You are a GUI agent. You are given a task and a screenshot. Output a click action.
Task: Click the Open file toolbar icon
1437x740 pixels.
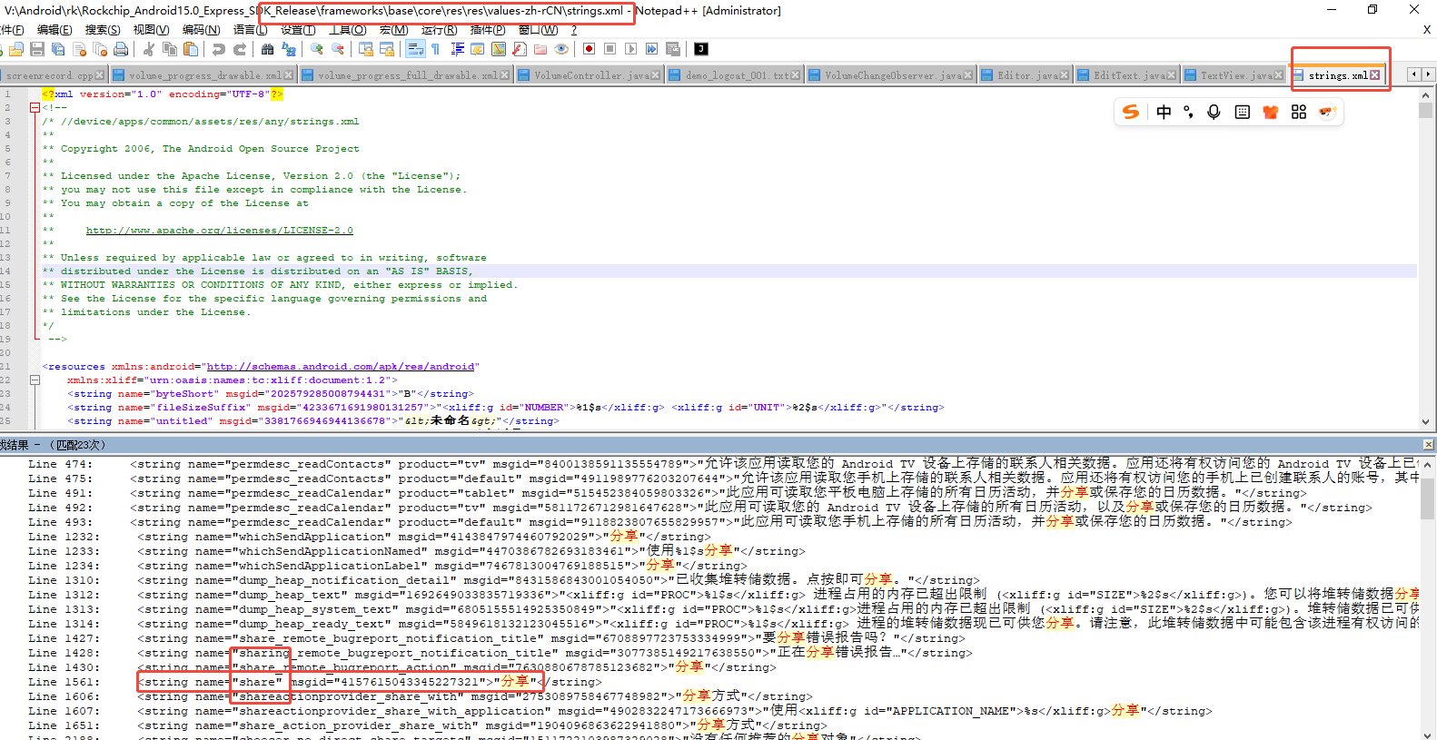(x=16, y=49)
